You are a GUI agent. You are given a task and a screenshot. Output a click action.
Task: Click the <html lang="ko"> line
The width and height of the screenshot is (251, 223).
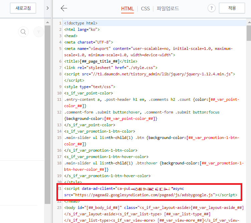click(82, 29)
